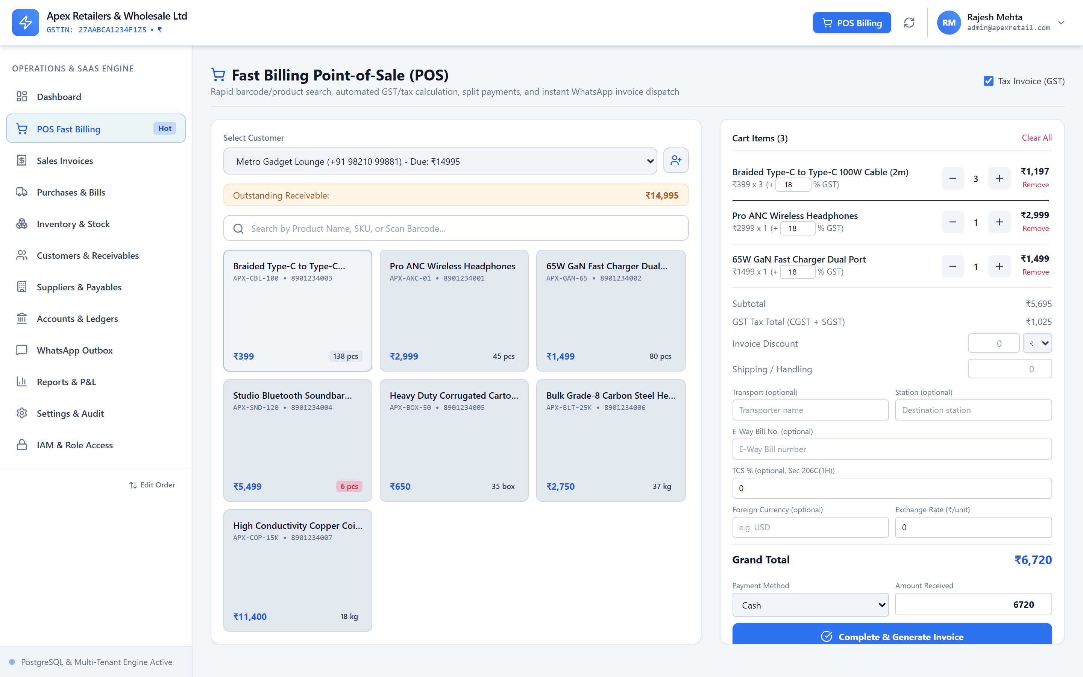Decrease quantity of Pro ANC Wireless Headphones
Viewport: 1083px width, 677px height.
(953, 222)
